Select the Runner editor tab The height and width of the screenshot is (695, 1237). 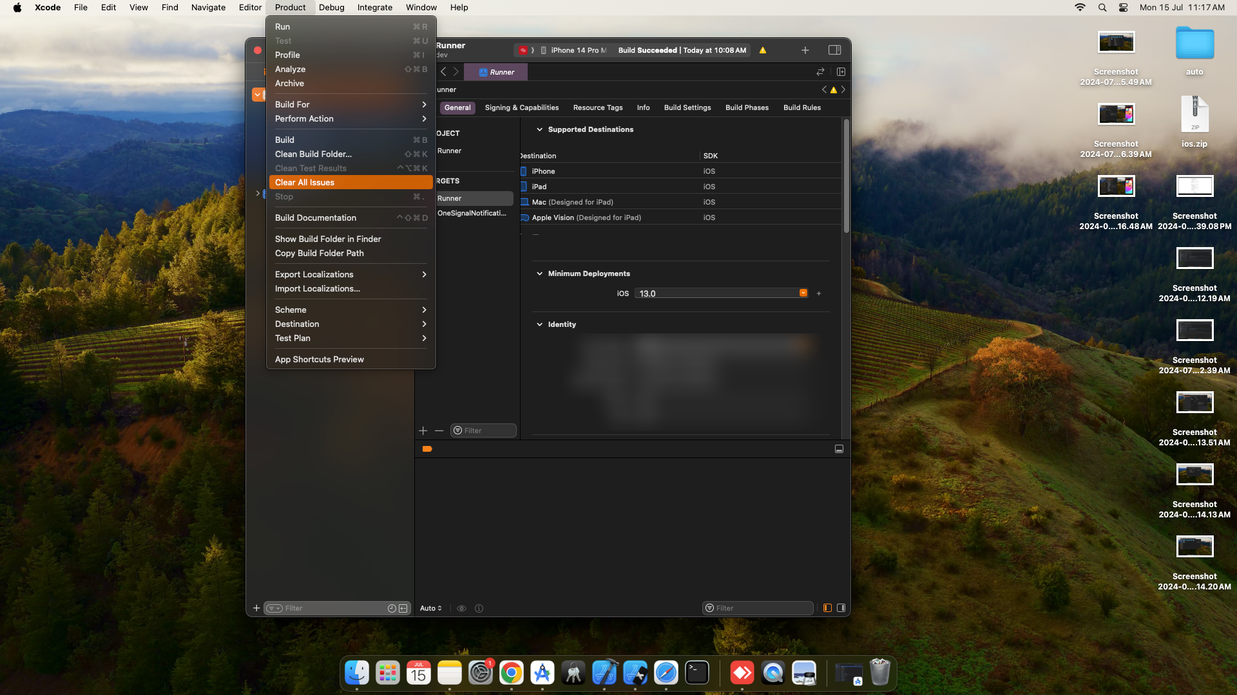[x=495, y=72]
